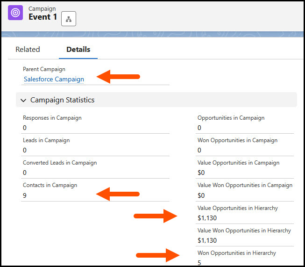Select the Won Opportunities in Campaign value 0
This screenshot has height=267, width=305.
pos(199,150)
